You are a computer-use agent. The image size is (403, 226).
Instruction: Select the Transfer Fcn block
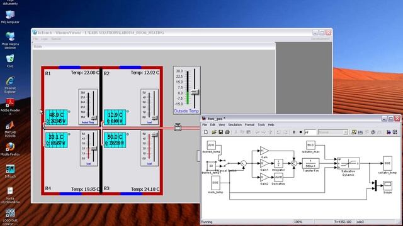tap(310, 163)
